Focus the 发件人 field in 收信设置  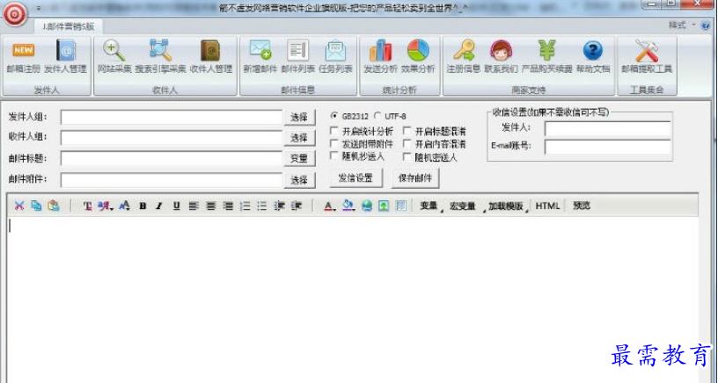point(608,128)
